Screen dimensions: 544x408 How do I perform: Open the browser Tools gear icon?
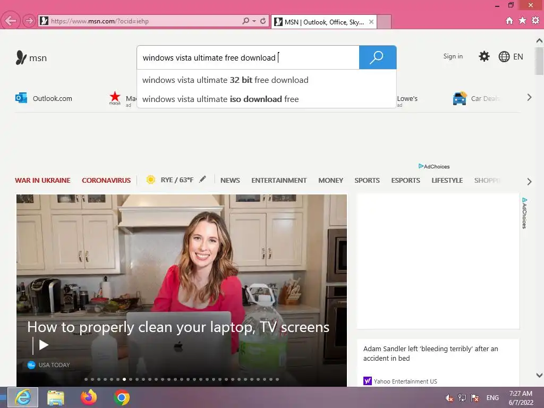[x=535, y=21]
